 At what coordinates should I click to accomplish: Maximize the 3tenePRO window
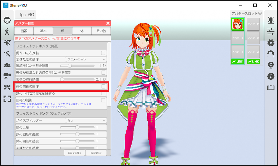pos(255,5)
